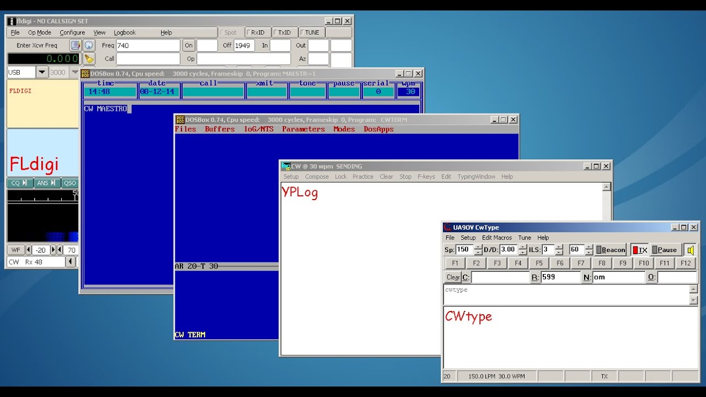Viewport: 706px width, 397px height.
Task: Open the Configure menu in fldigi
Action: point(72,33)
